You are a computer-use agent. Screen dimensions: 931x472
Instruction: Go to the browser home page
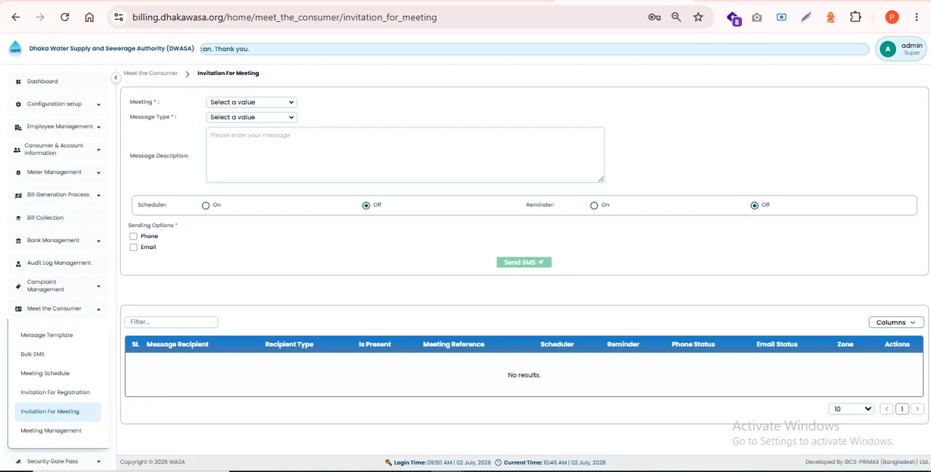pos(89,17)
